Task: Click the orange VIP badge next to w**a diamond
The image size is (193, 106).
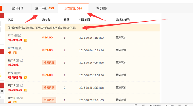Action: [x=15, y=53]
